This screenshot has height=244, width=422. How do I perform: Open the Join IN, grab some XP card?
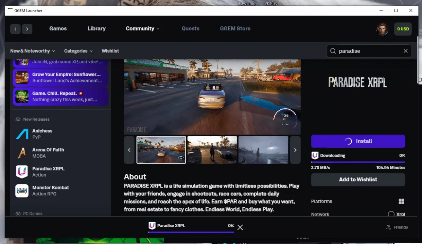tap(60, 62)
